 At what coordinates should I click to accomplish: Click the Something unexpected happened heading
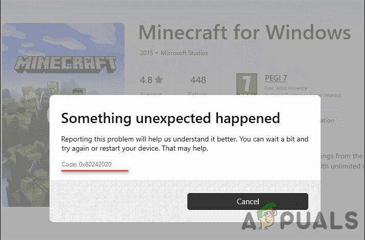(171, 118)
